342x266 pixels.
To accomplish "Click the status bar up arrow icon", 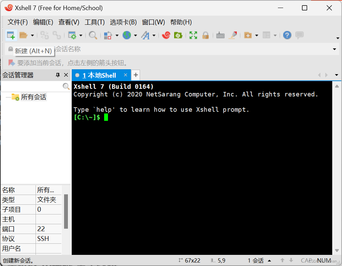I will 282,260.
